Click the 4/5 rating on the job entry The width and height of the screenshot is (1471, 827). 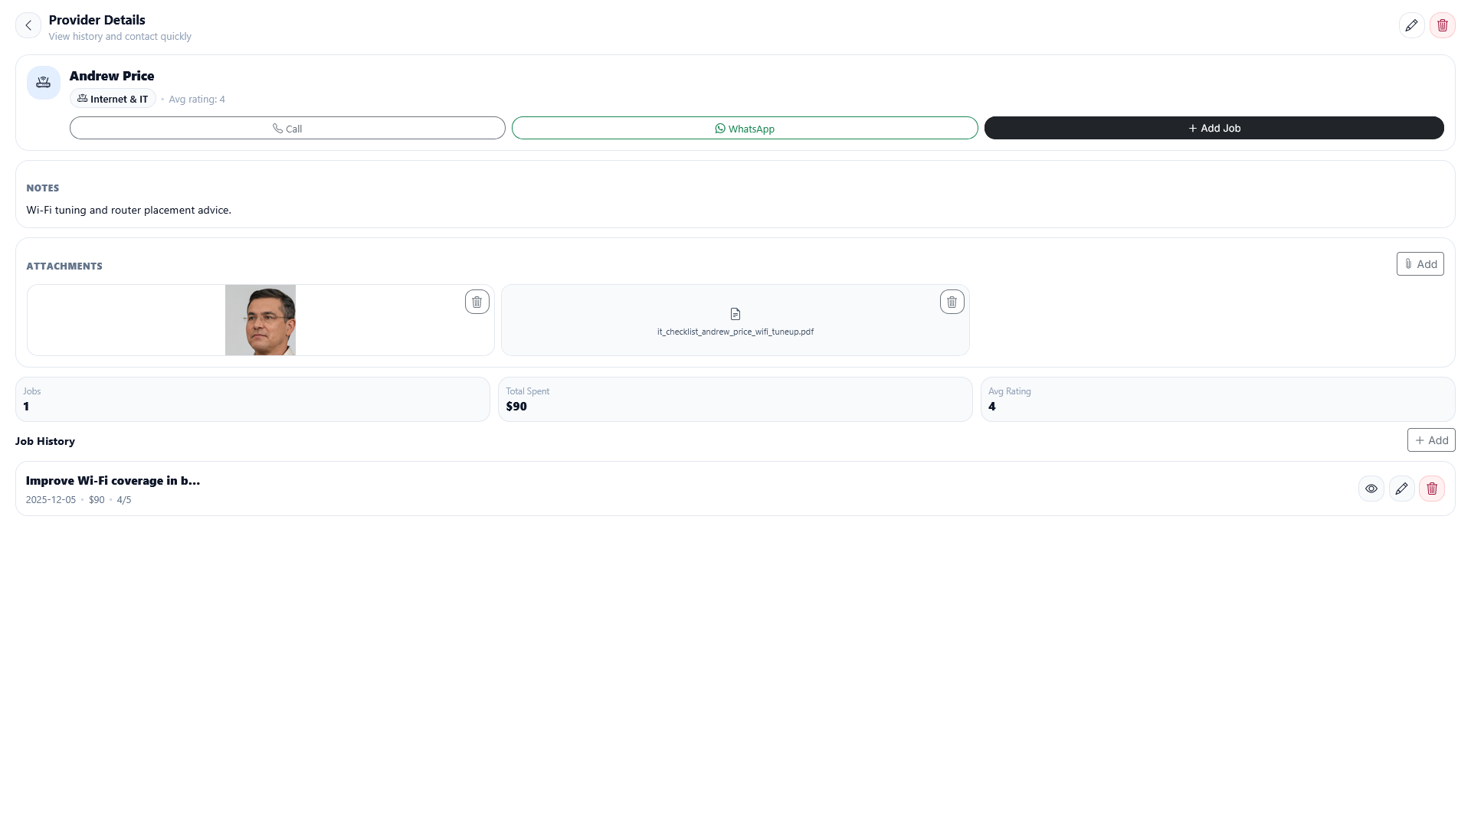click(124, 499)
